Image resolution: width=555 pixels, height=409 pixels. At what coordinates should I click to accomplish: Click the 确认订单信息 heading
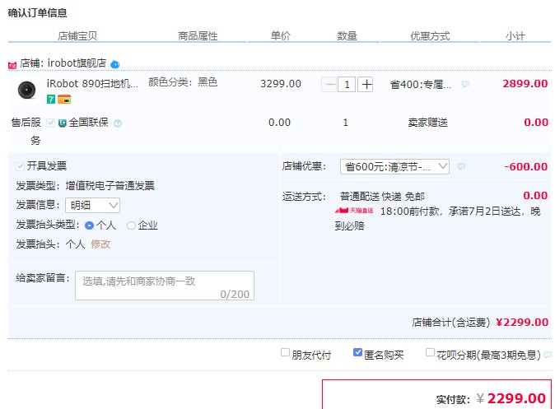(x=38, y=13)
